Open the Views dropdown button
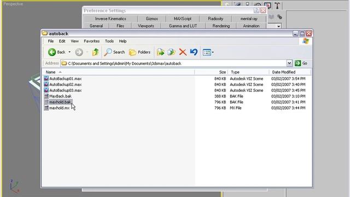The height and width of the screenshot is (197, 350). click(x=208, y=53)
